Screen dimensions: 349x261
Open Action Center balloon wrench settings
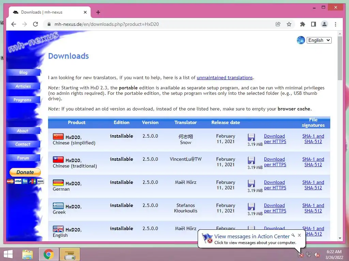(293, 235)
